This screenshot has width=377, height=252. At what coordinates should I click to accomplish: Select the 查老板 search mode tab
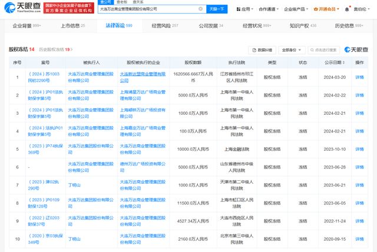(x=122, y=2)
